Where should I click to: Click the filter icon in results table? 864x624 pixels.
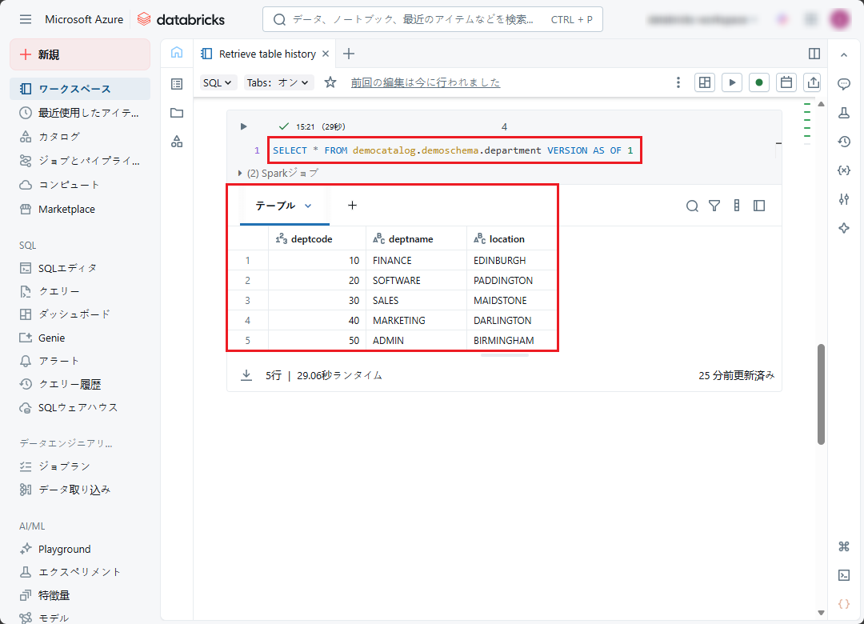click(714, 206)
